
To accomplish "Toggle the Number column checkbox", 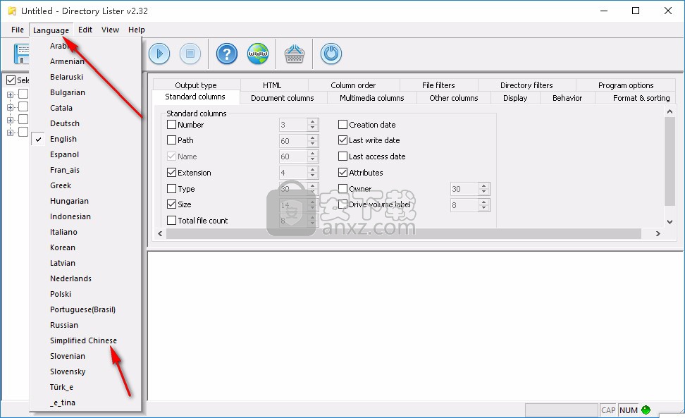I will tap(172, 125).
